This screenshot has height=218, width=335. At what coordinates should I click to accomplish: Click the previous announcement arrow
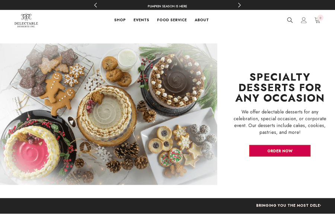(96, 5)
